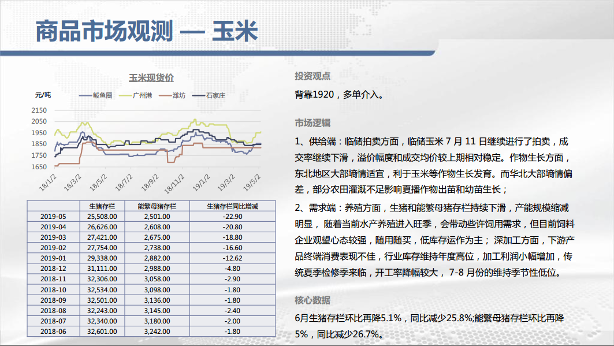This screenshot has width=614, height=346.
Task: Click the 18/1/2 x-axis date label
Action: click(x=48, y=183)
